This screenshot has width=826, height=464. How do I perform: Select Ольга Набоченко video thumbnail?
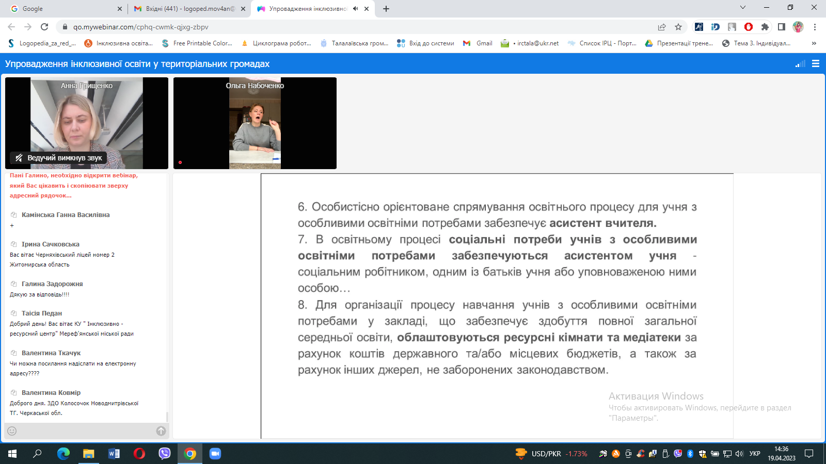click(255, 123)
